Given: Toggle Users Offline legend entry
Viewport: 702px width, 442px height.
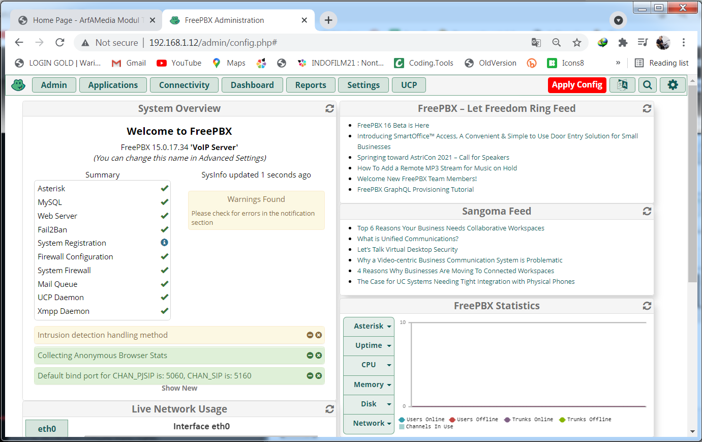Looking at the screenshot, I should (x=473, y=420).
